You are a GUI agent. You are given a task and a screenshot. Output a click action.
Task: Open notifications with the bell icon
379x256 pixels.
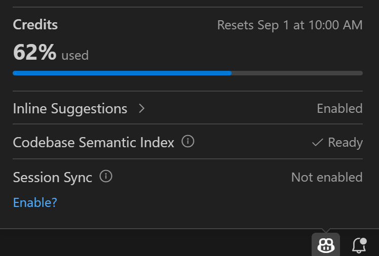359,245
